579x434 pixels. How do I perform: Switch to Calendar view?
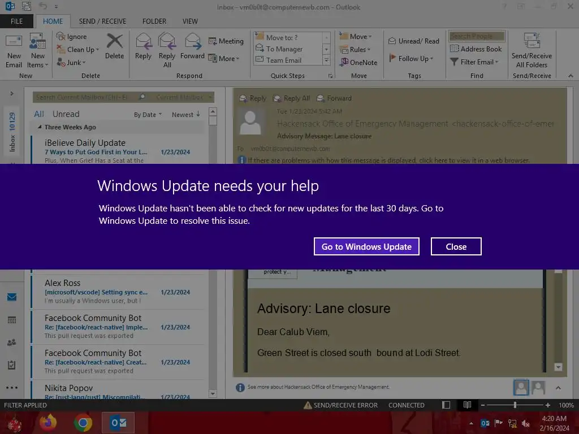12,320
